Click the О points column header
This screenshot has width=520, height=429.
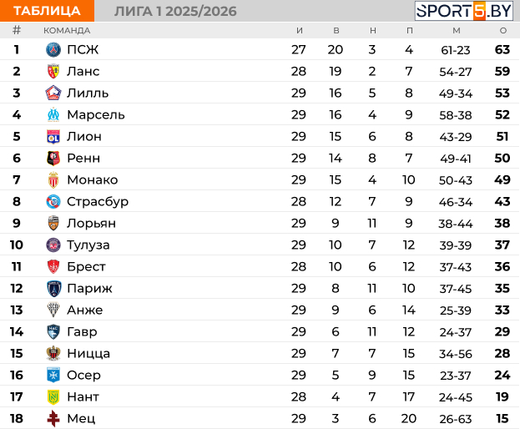502,31
